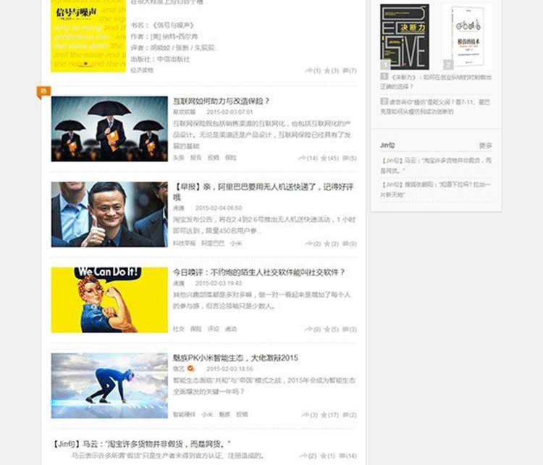543x465 pixels.
Task: Click the book title 《信号与噪声》 text
Action: [x=174, y=25]
